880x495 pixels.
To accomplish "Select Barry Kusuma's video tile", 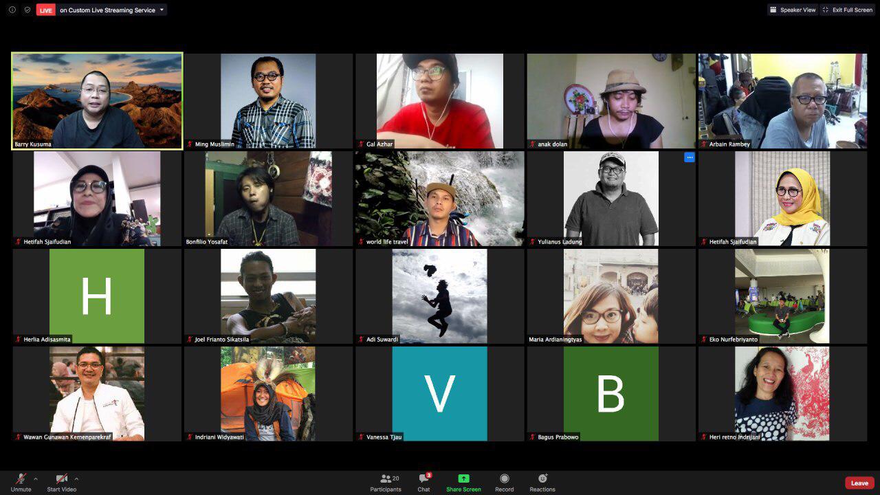I will (97, 100).
